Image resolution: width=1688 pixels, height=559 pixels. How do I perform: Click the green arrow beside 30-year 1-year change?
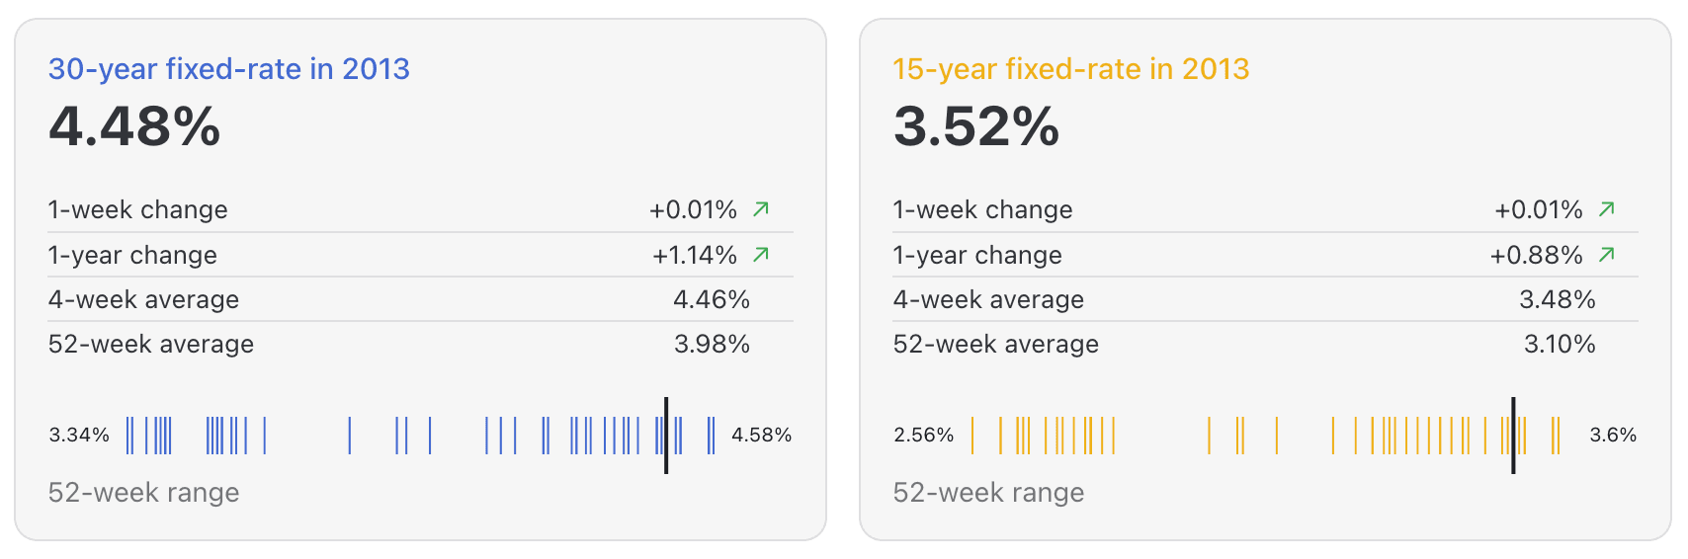tap(761, 255)
